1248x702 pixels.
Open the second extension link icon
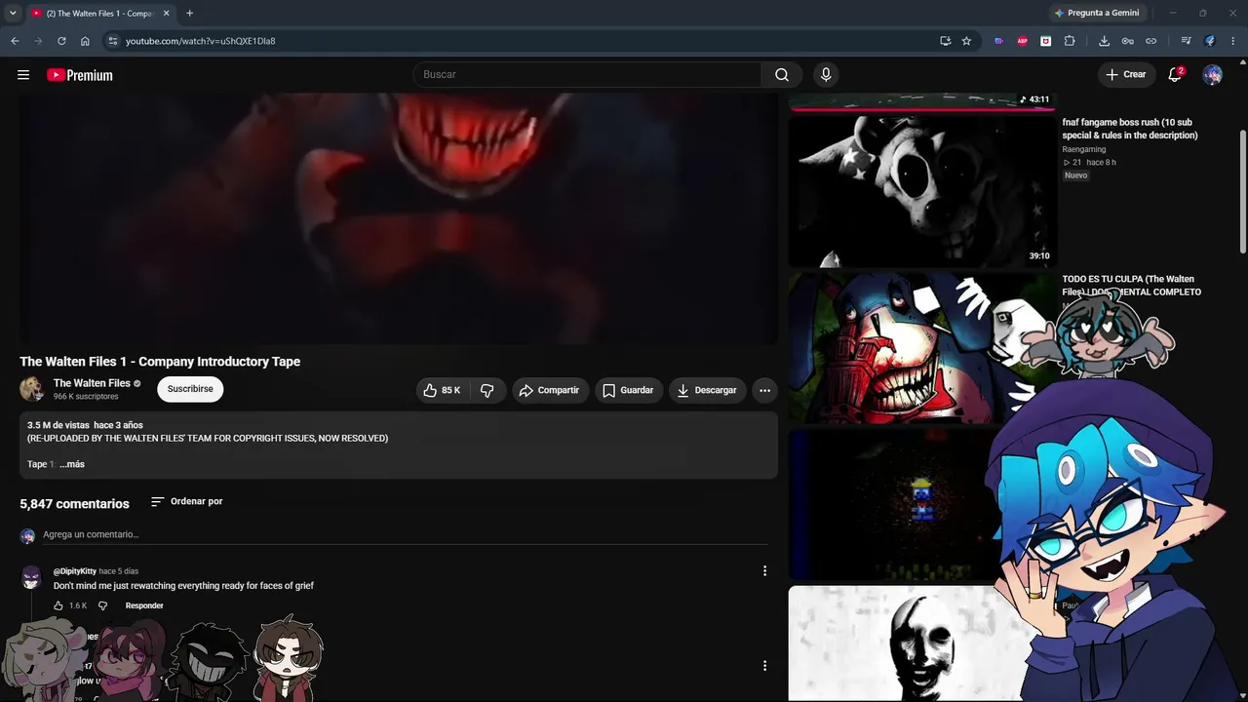[1150, 41]
